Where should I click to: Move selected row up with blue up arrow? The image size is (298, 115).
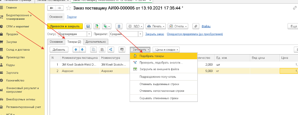(76, 49)
